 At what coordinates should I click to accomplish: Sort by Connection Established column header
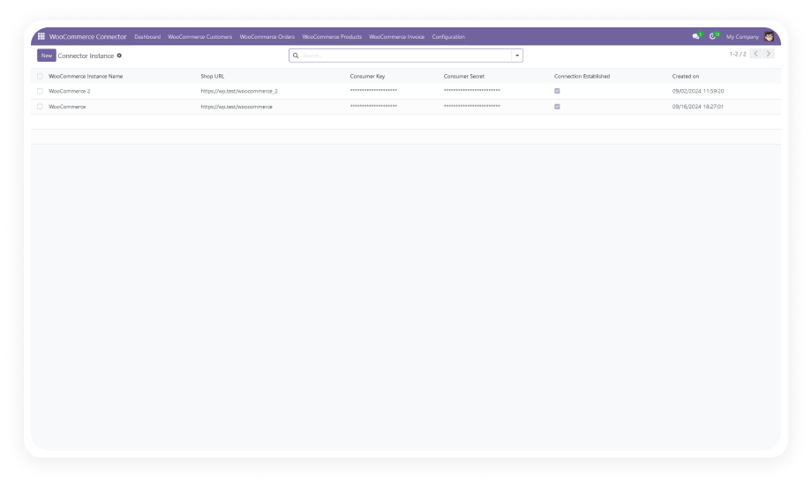[x=582, y=76]
